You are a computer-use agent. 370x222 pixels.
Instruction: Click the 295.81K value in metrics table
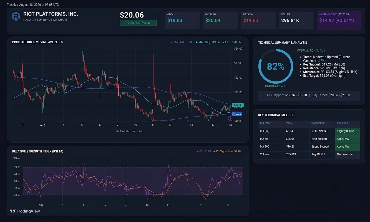click(291, 154)
